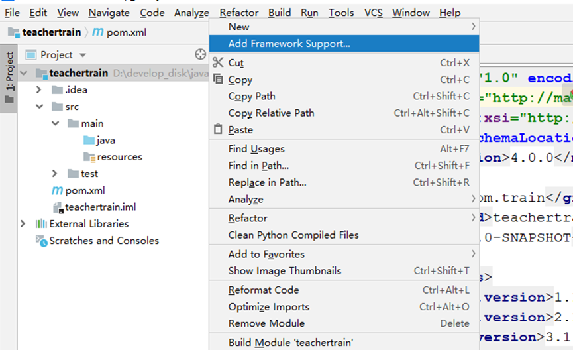The image size is (573, 350).
Task: Click the External Libraries icon
Action: coord(41,224)
